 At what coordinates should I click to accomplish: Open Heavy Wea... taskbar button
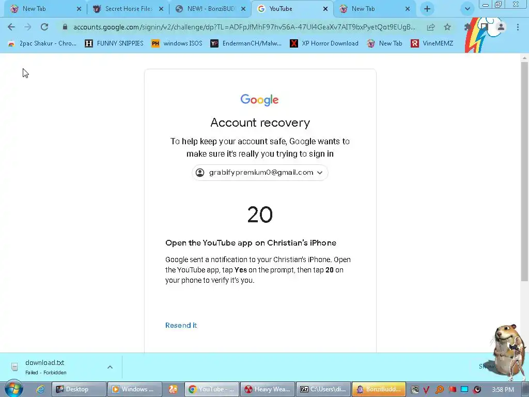pos(268,389)
